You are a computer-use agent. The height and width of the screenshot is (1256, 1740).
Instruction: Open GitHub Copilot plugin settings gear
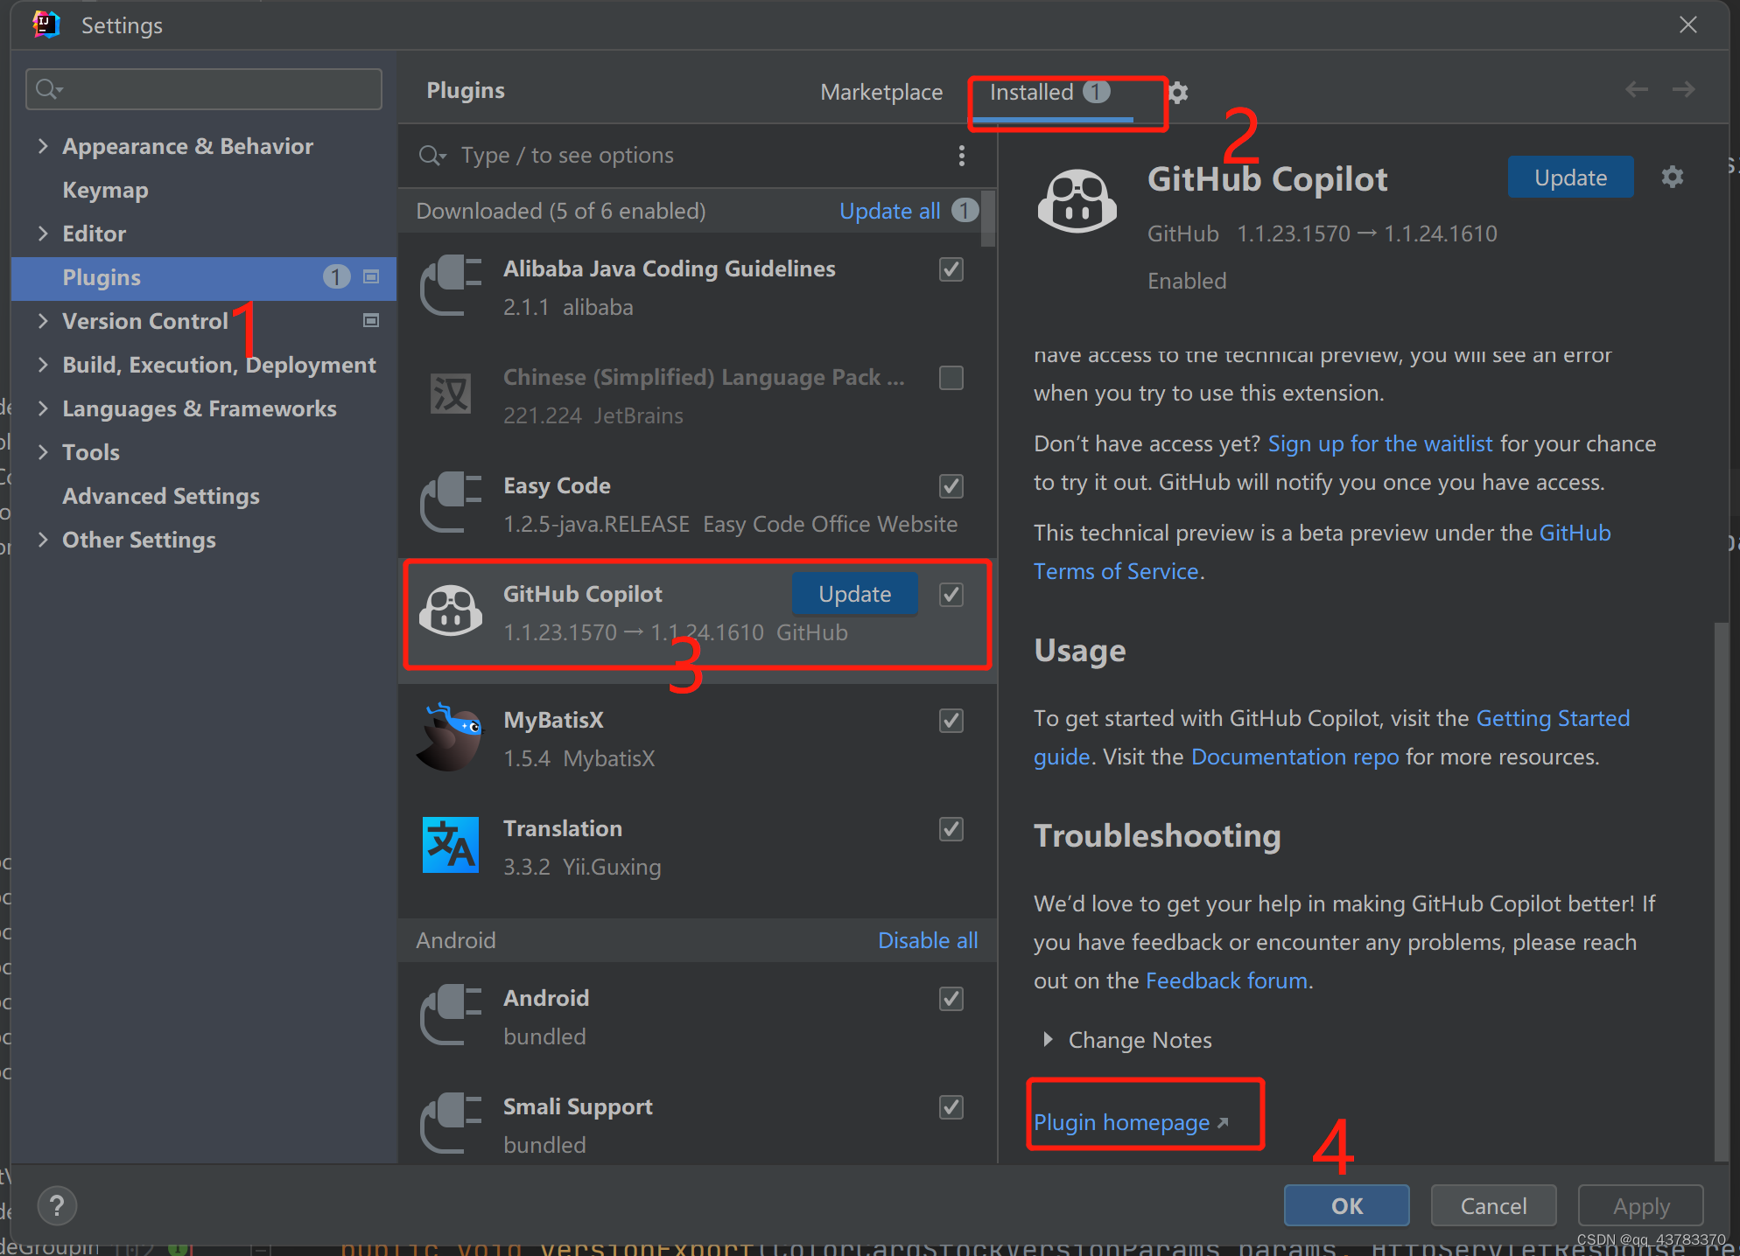[1672, 178]
